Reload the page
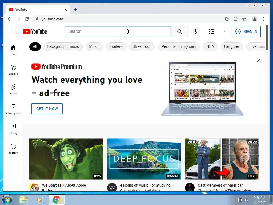Screen dimensions: 273x205 [27, 19]
